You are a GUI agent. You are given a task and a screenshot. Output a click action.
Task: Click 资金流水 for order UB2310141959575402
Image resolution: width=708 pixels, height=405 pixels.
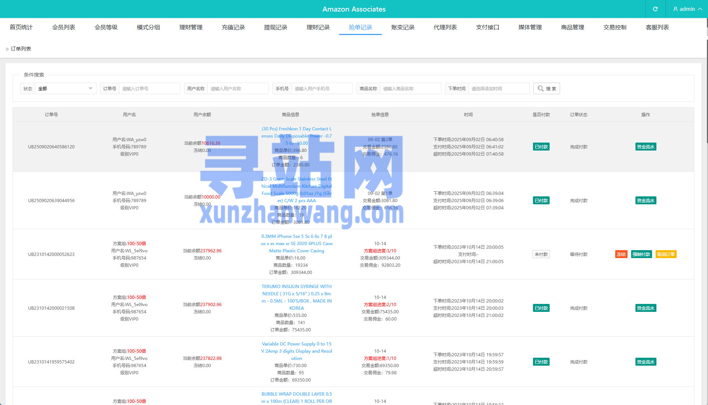[646, 362]
